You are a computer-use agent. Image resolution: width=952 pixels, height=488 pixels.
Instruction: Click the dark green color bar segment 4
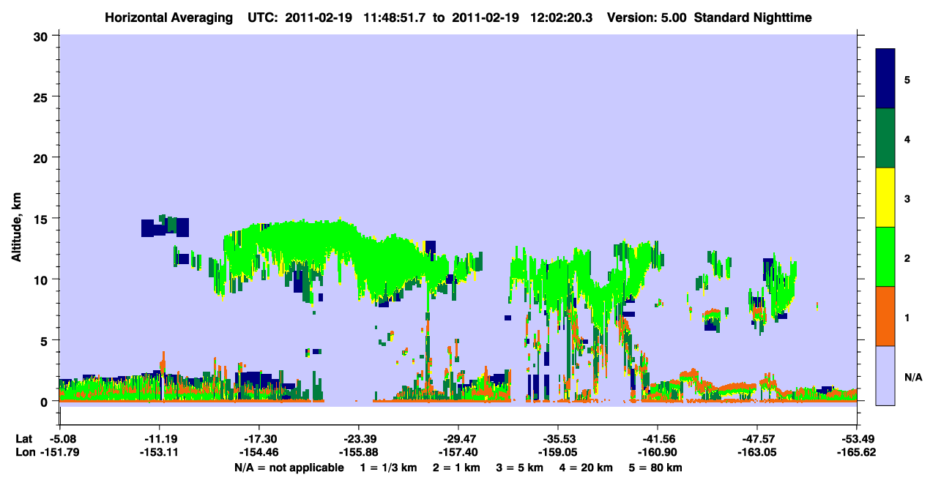[x=885, y=138]
